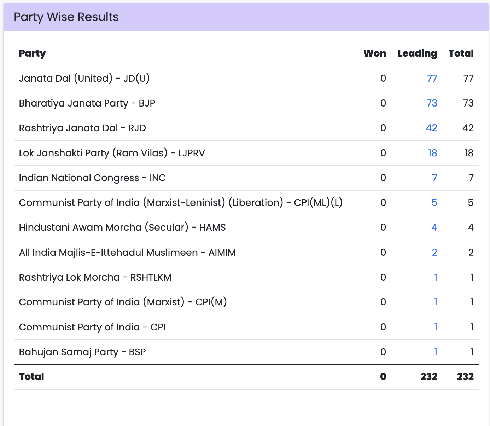Select the Total column header
490x426 pixels.
point(461,53)
